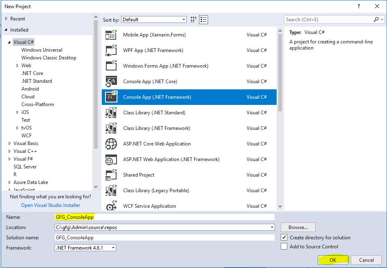Image resolution: width=387 pixels, height=268 pixels.
Task: Click the search magnifier icon
Action: pyautogui.click(x=376, y=20)
